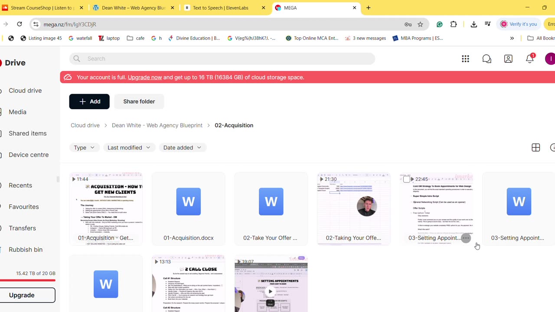Open the 01-Acquisition video thumbnail 11:44
555x312 pixels.
click(106, 209)
